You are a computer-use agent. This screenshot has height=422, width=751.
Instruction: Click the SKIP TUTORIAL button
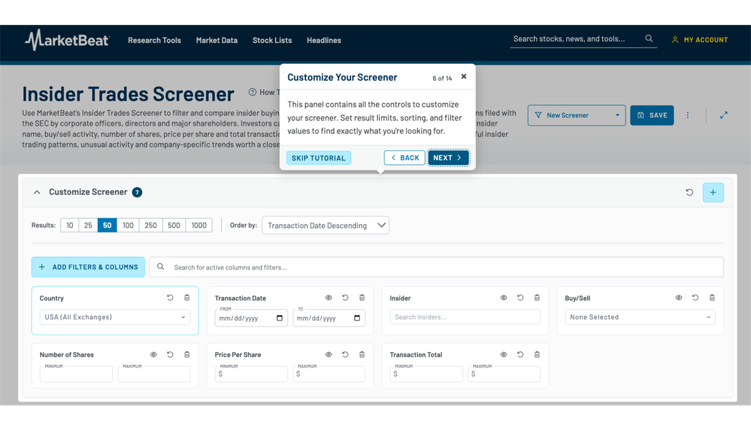coord(319,158)
